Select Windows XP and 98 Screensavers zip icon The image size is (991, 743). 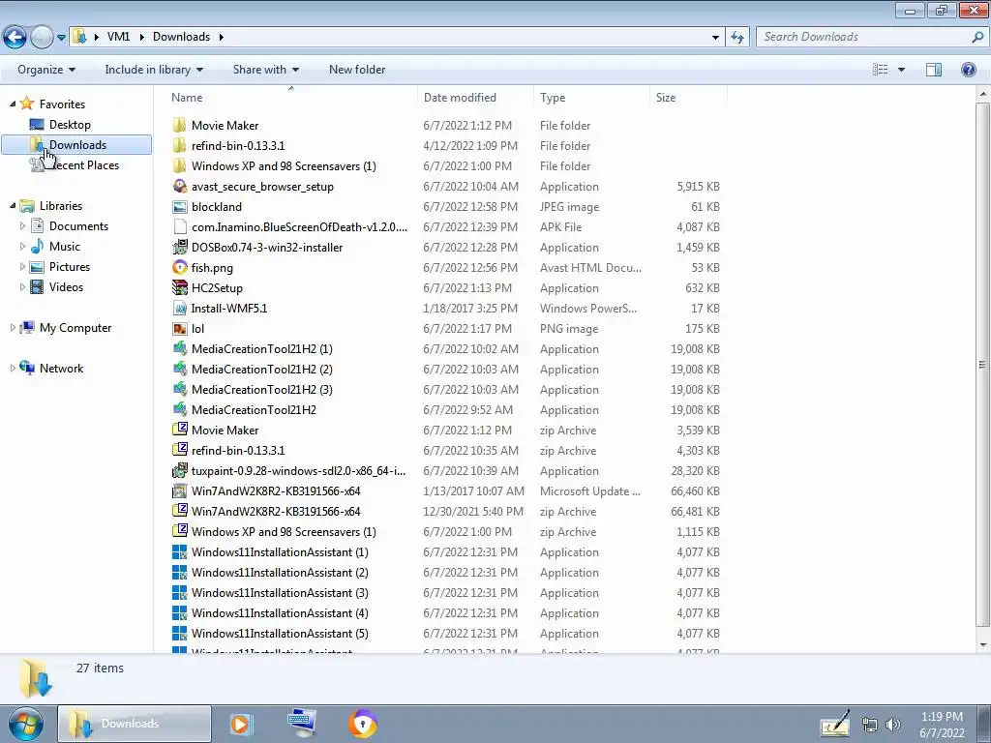coord(179,531)
